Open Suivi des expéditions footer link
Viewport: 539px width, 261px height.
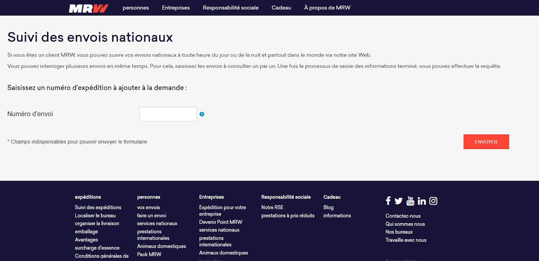(98, 207)
